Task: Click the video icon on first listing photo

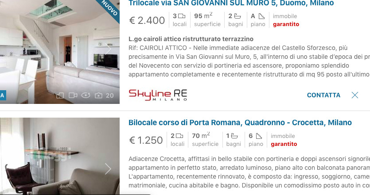Action: point(73,96)
